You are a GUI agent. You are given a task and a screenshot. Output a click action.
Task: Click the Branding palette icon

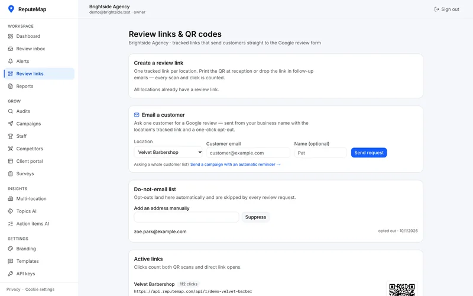point(11,249)
